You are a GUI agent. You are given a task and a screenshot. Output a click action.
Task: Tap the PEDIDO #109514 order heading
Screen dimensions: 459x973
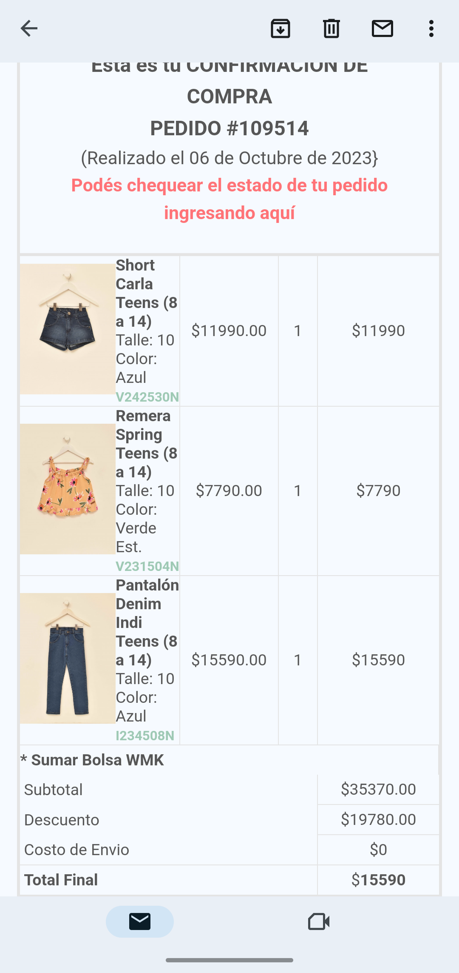pos(229,128)
